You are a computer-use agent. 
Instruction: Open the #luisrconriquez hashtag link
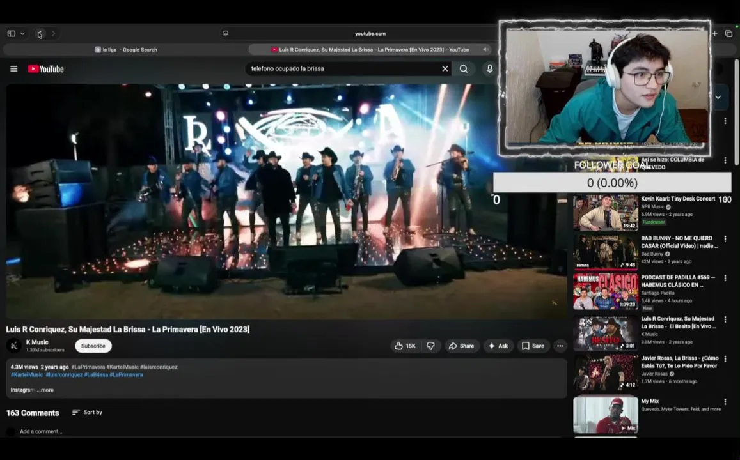pos(64,374)
